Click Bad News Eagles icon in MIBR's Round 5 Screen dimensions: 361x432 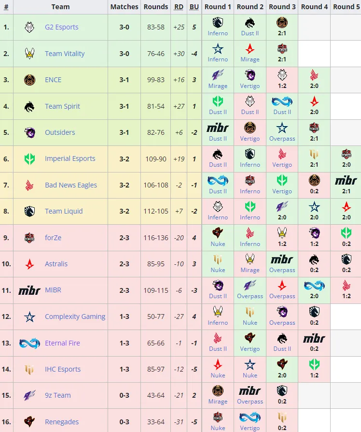coord(346,286)
